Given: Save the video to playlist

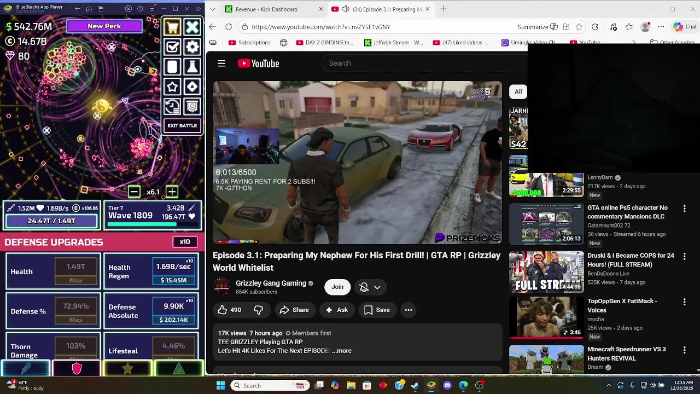Looking at the screenshot, I should pos(377,310).
